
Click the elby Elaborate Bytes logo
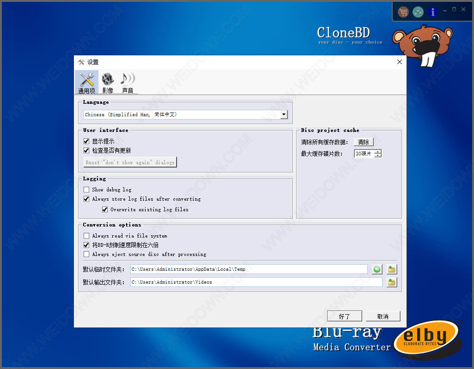click(x=427, y=339)
